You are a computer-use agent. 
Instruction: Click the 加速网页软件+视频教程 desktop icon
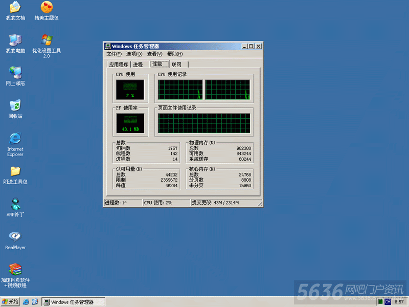click(x=15, y=275)
